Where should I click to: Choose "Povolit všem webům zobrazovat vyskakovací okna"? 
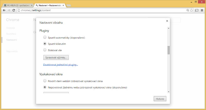45,81
